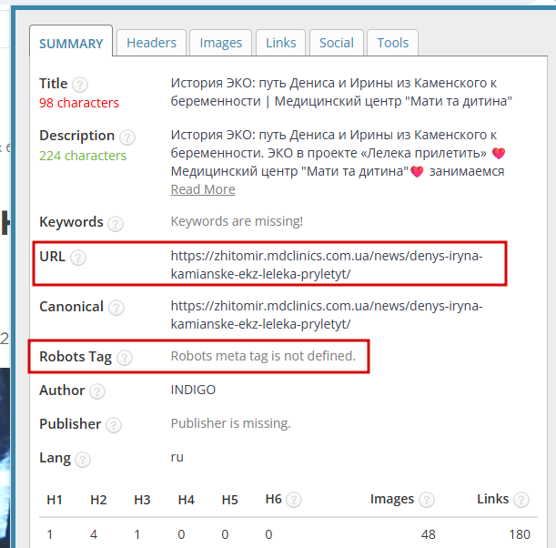Viewport: 556px width, 548px height.
Task: Switch to the Headers tab
Action: pos(151,43)
